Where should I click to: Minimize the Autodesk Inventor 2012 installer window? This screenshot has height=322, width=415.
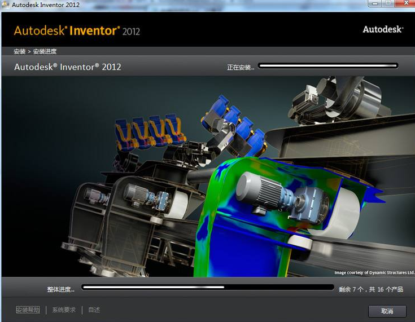375,3
